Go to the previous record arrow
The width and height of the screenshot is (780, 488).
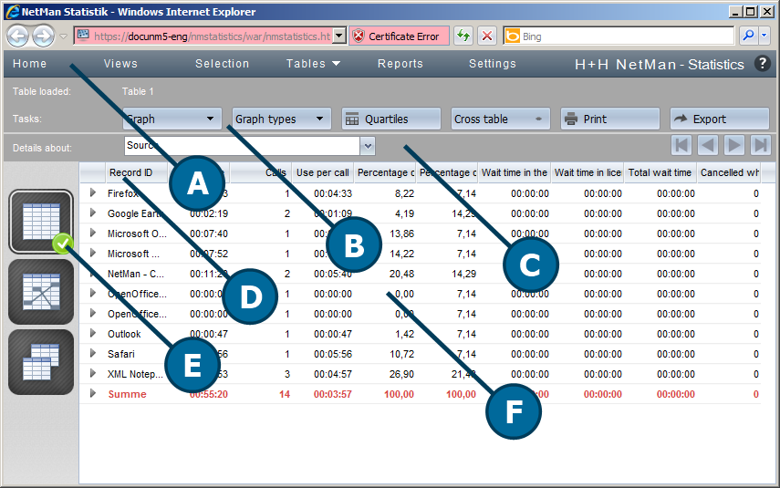point(708,145)
